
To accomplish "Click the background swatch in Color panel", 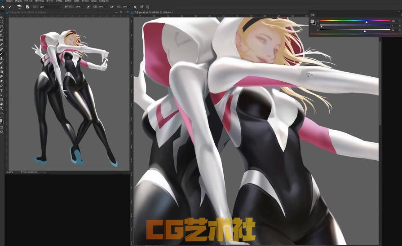I will click(314, 24).
